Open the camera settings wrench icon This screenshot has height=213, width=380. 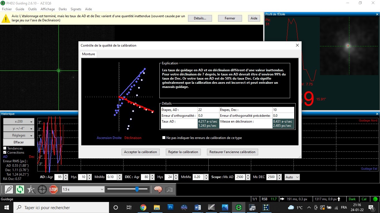(169, 189)
